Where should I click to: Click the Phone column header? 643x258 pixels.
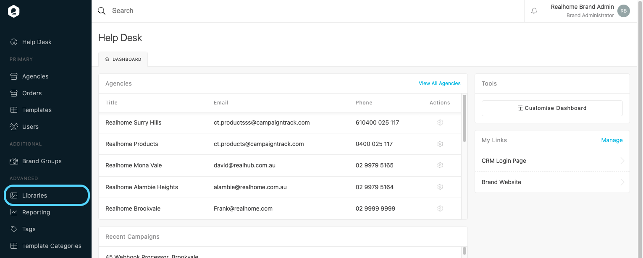tap(364, 102)
